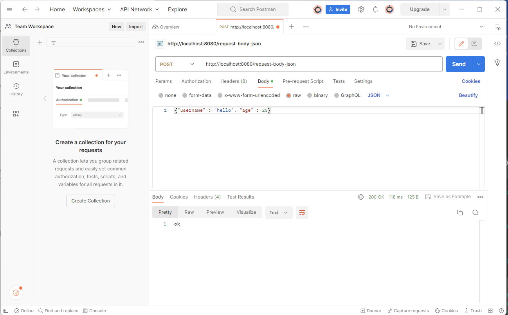Open the team avatar left of Invite
This screenshot has width=508, height=315.
tap(318, 9)
